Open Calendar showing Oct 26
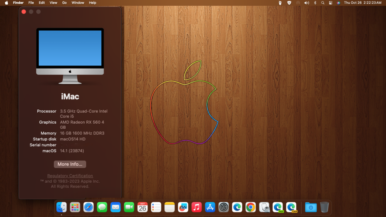The width and height of the screenshot is (386, 217). [142, 207]
